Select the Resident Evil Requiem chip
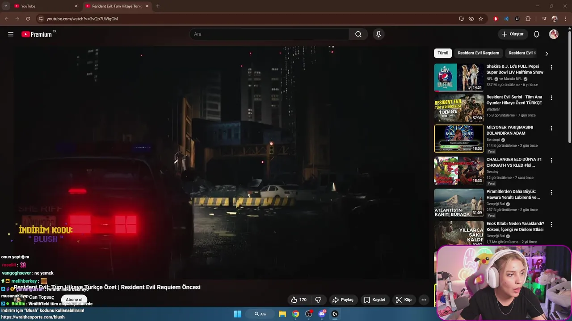Image resolution: width=572 pixels, height=321 pixels. [x=478, y=53]
